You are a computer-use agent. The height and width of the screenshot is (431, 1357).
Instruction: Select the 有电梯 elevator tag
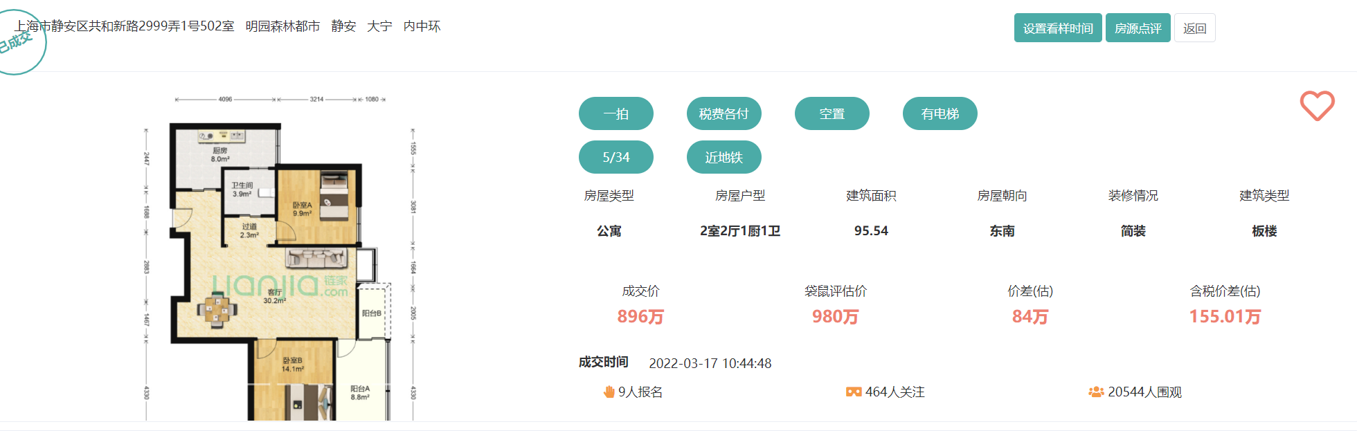point(940,113)
